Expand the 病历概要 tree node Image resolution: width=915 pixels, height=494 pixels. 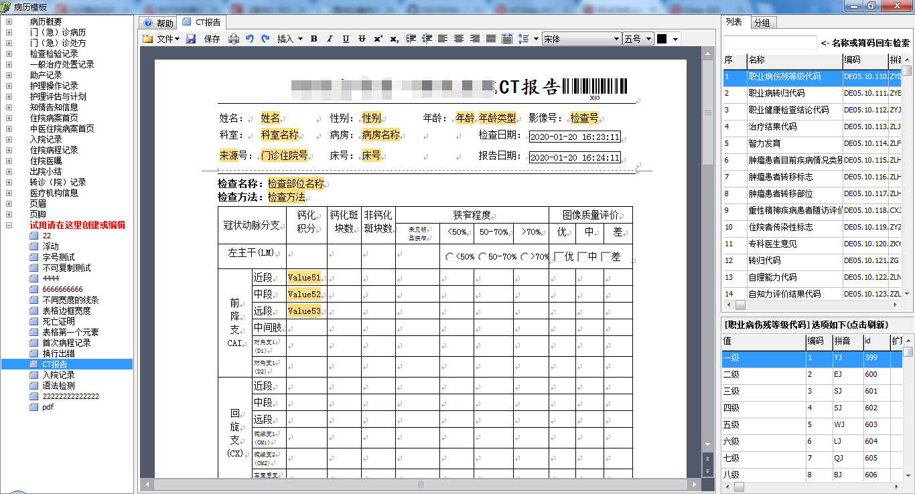click(9, 21)
